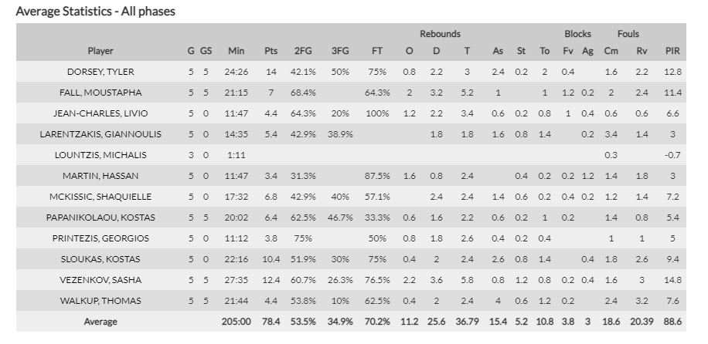Open Vezenkov, Sasha player entry
This screenshot has height=344, width=708.
coord(100,280)
